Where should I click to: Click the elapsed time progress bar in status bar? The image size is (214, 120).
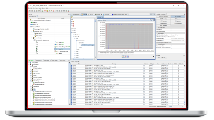tap(174, 106)
